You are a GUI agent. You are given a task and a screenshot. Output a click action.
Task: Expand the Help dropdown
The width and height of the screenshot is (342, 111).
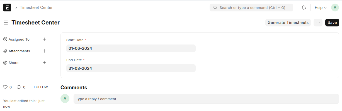321,8
